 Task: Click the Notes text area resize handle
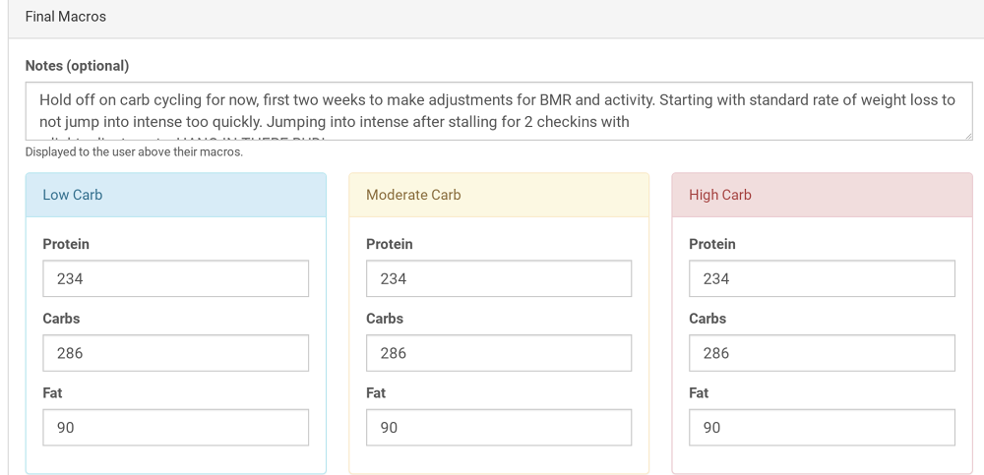point(968,136)
